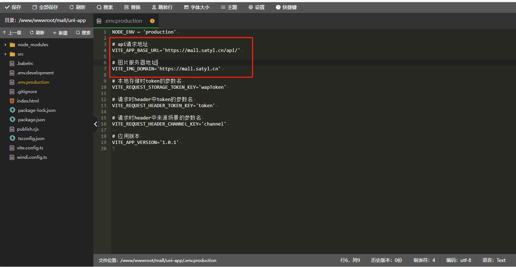Click Save All in the toolbar

coord(45,7)
